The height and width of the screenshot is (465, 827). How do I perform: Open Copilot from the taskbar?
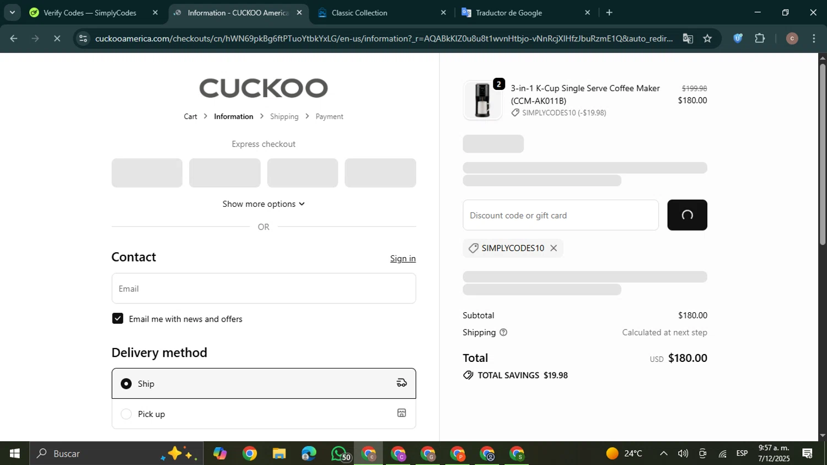coord(220,453)
